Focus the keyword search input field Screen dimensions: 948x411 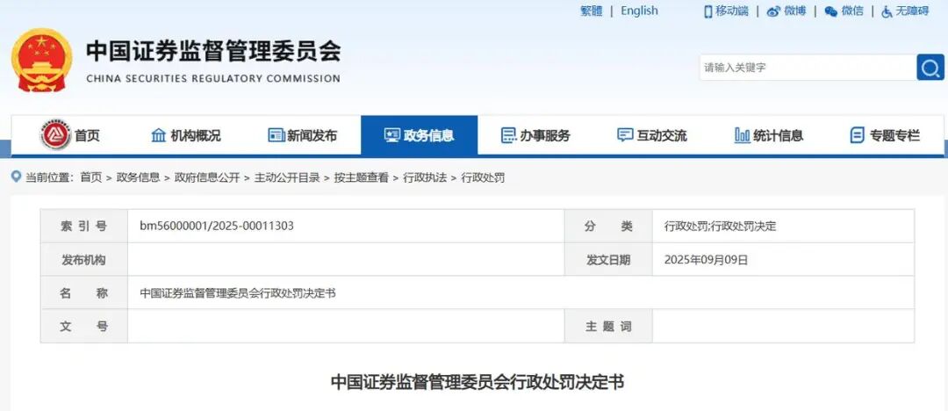[808, 68]
